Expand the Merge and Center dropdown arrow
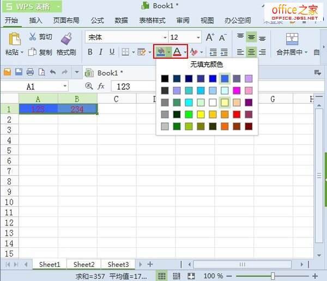 pos(306,52)
